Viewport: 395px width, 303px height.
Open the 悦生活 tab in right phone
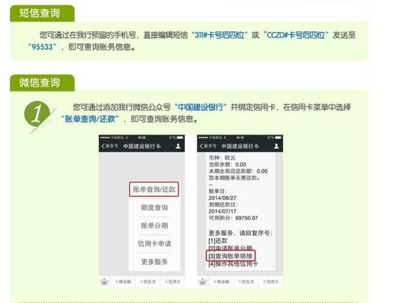[x=246, y=281]
